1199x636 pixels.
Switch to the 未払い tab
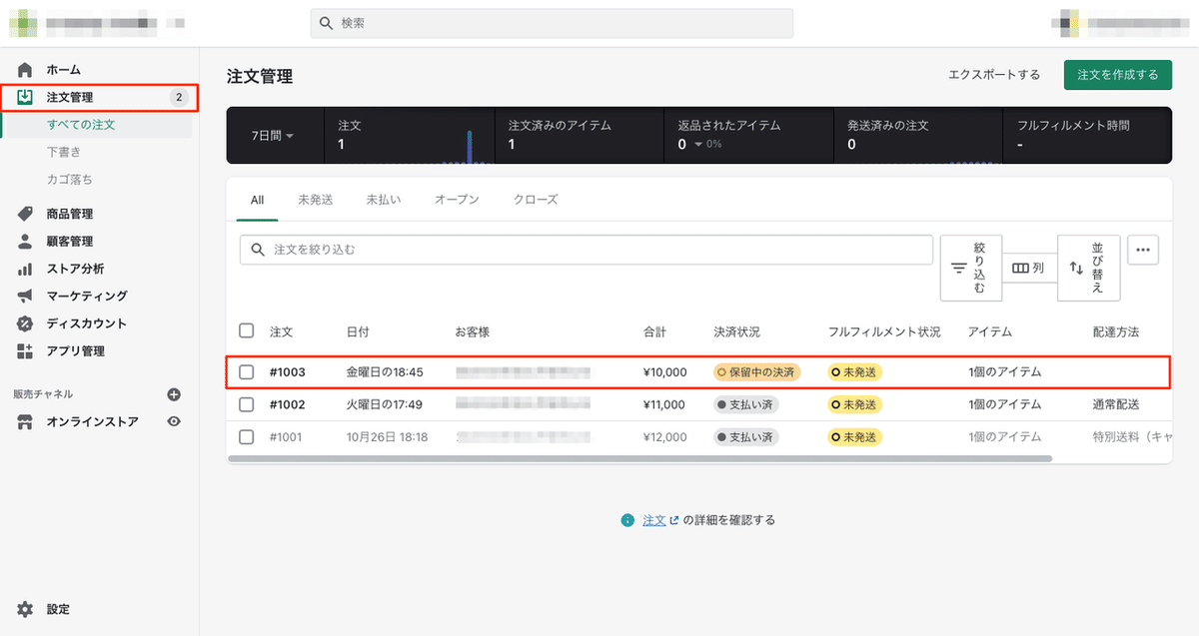(384, 200)
